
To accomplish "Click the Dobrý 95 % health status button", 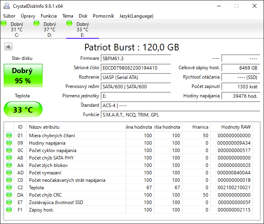I will point(23,75).
